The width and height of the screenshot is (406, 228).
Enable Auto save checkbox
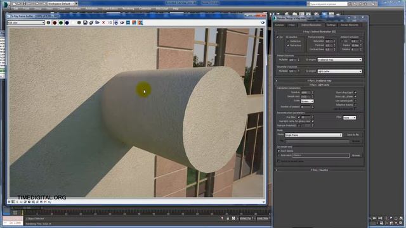pos(278,155)
